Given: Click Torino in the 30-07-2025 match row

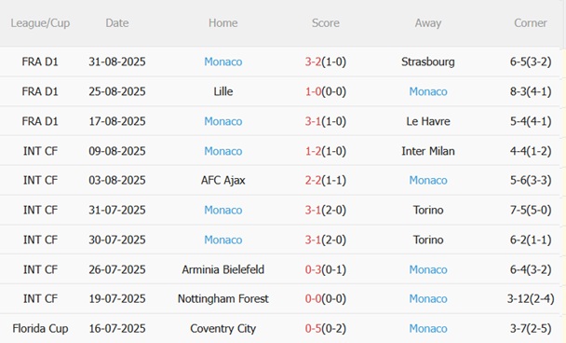Looking at the screenshot, I should [428, 240].
